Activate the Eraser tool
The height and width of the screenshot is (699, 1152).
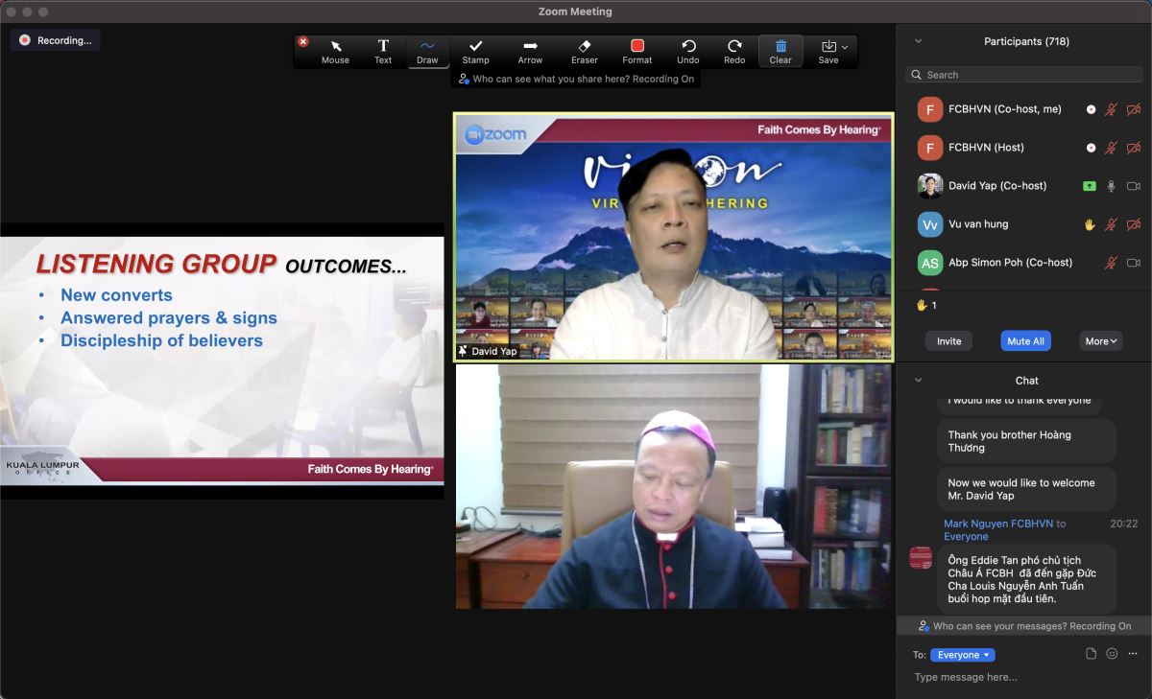tap(585, 51)
